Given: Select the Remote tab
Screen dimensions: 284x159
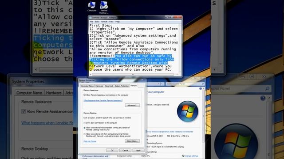Looking at the screenshot, I should point(134,86).
